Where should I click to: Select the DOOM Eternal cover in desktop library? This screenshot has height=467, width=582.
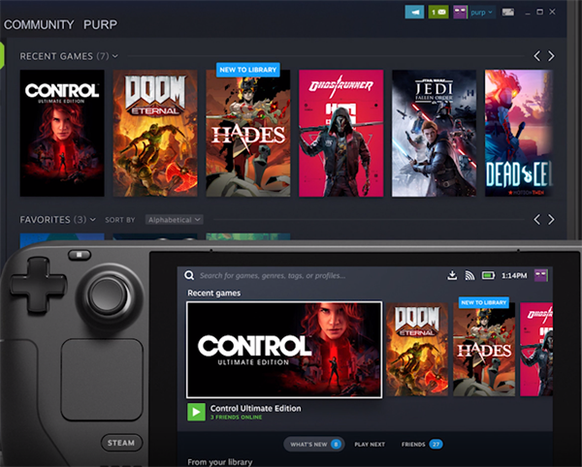point(155,133)
